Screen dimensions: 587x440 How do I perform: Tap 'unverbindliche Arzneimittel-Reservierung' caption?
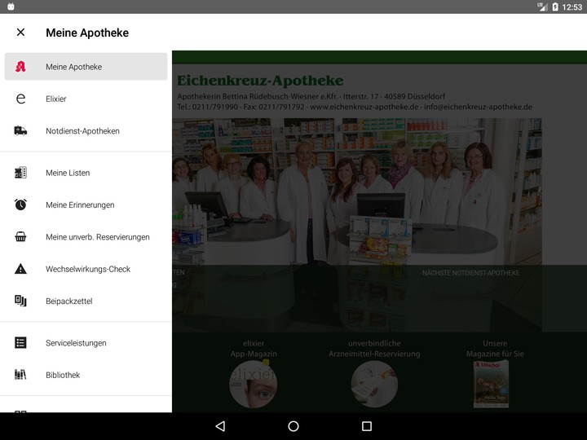(374, 349)
